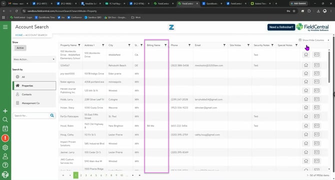Go to page 5 of results
The image size is (335, 180).
click(96, 175)
